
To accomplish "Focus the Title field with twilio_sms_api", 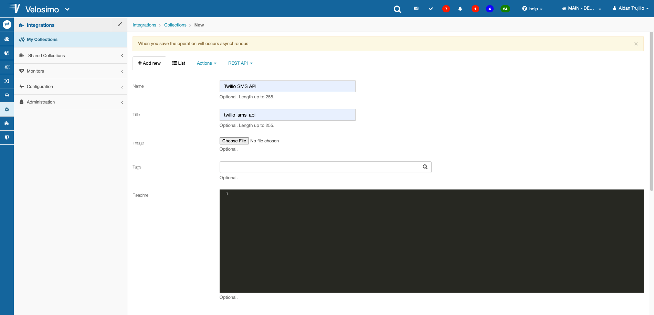I will [287, 115].
